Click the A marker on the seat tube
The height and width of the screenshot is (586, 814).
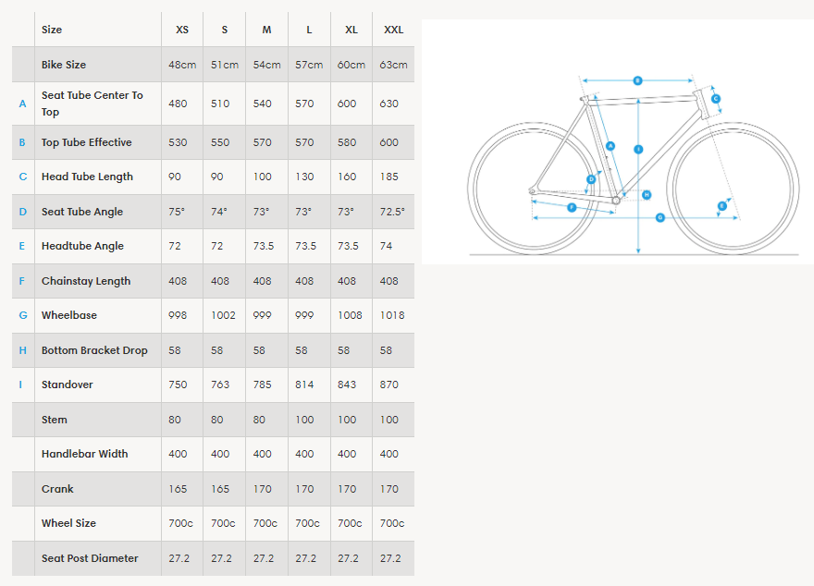point(610,145)
